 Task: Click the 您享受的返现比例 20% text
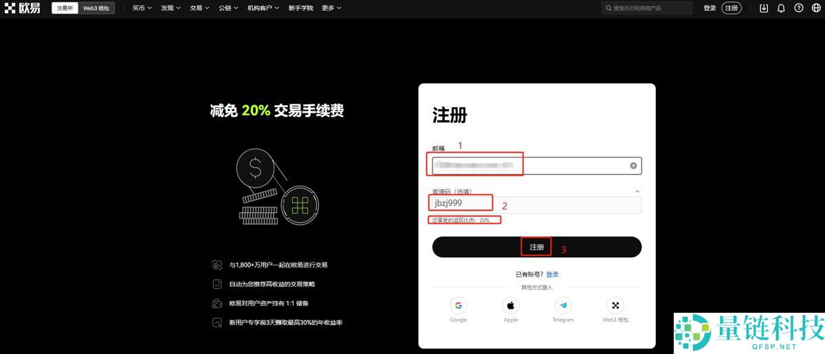pyautogui.click(x=461, y=220)
